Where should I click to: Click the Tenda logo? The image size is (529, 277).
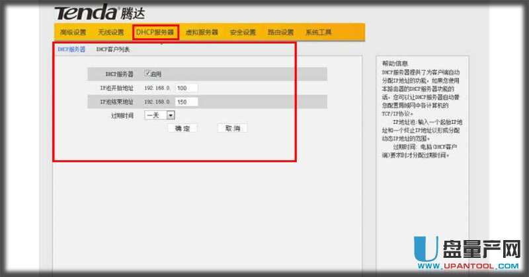point(87,13)
